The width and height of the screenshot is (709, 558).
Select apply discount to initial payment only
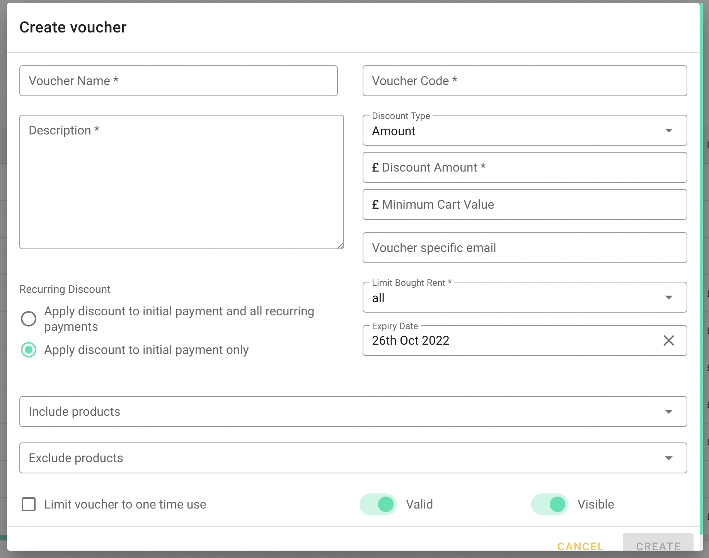point(29,350)
